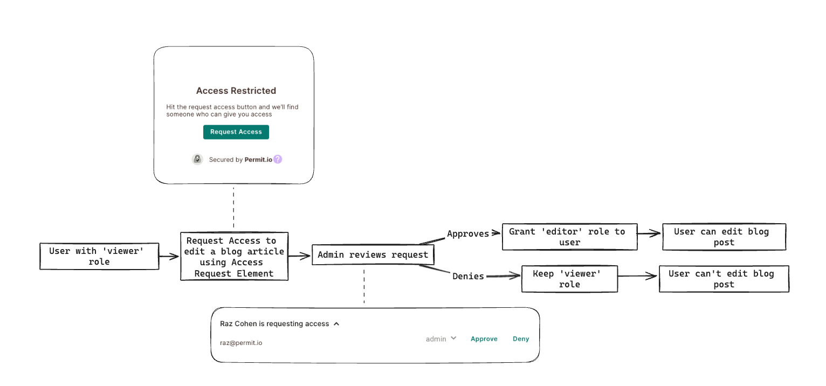Deny Raz Cohen's access request
The width and height of the screenshot is (826, 386).
(x=521, y=339)
